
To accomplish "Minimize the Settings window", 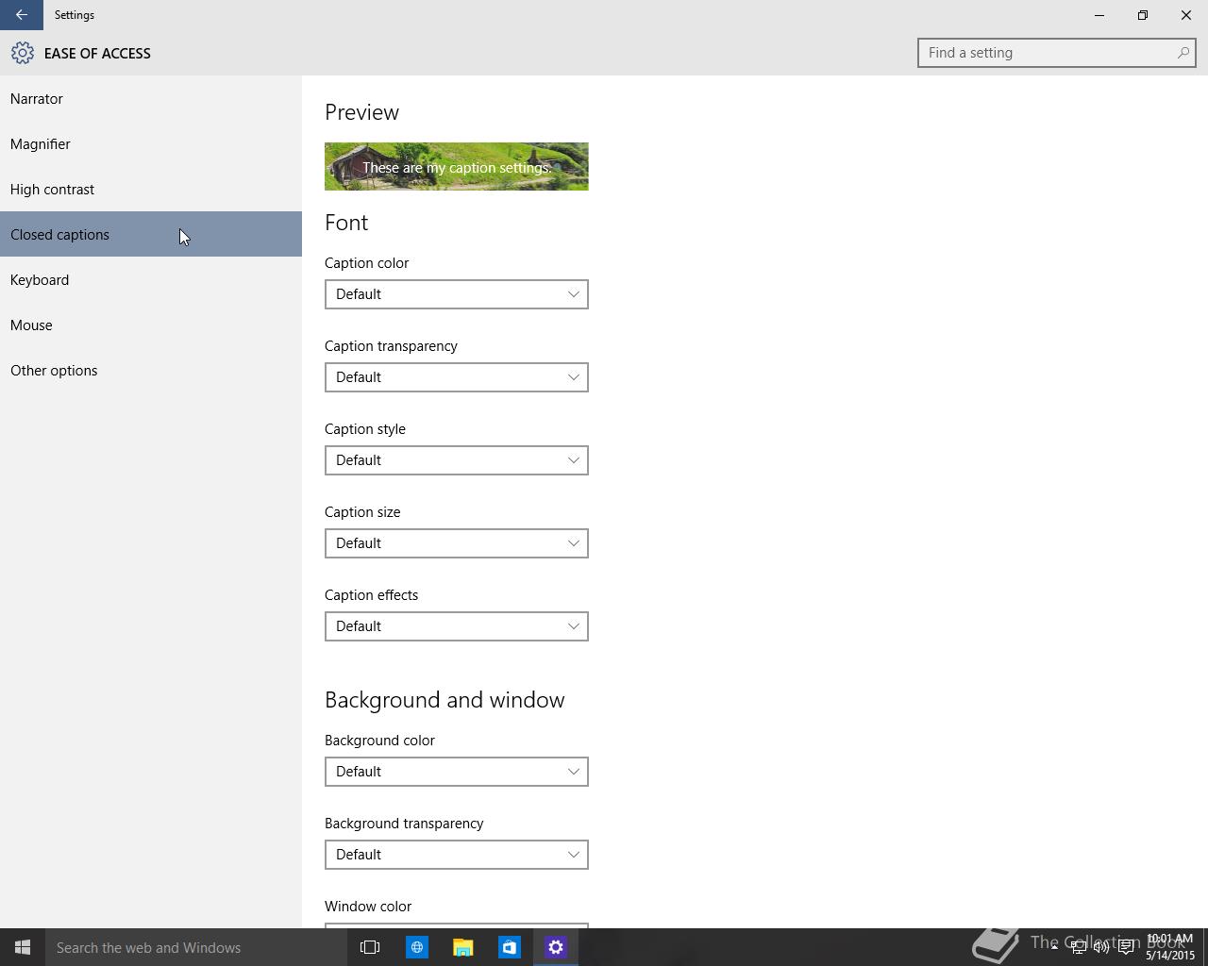I will click(x=1099, y=15).
